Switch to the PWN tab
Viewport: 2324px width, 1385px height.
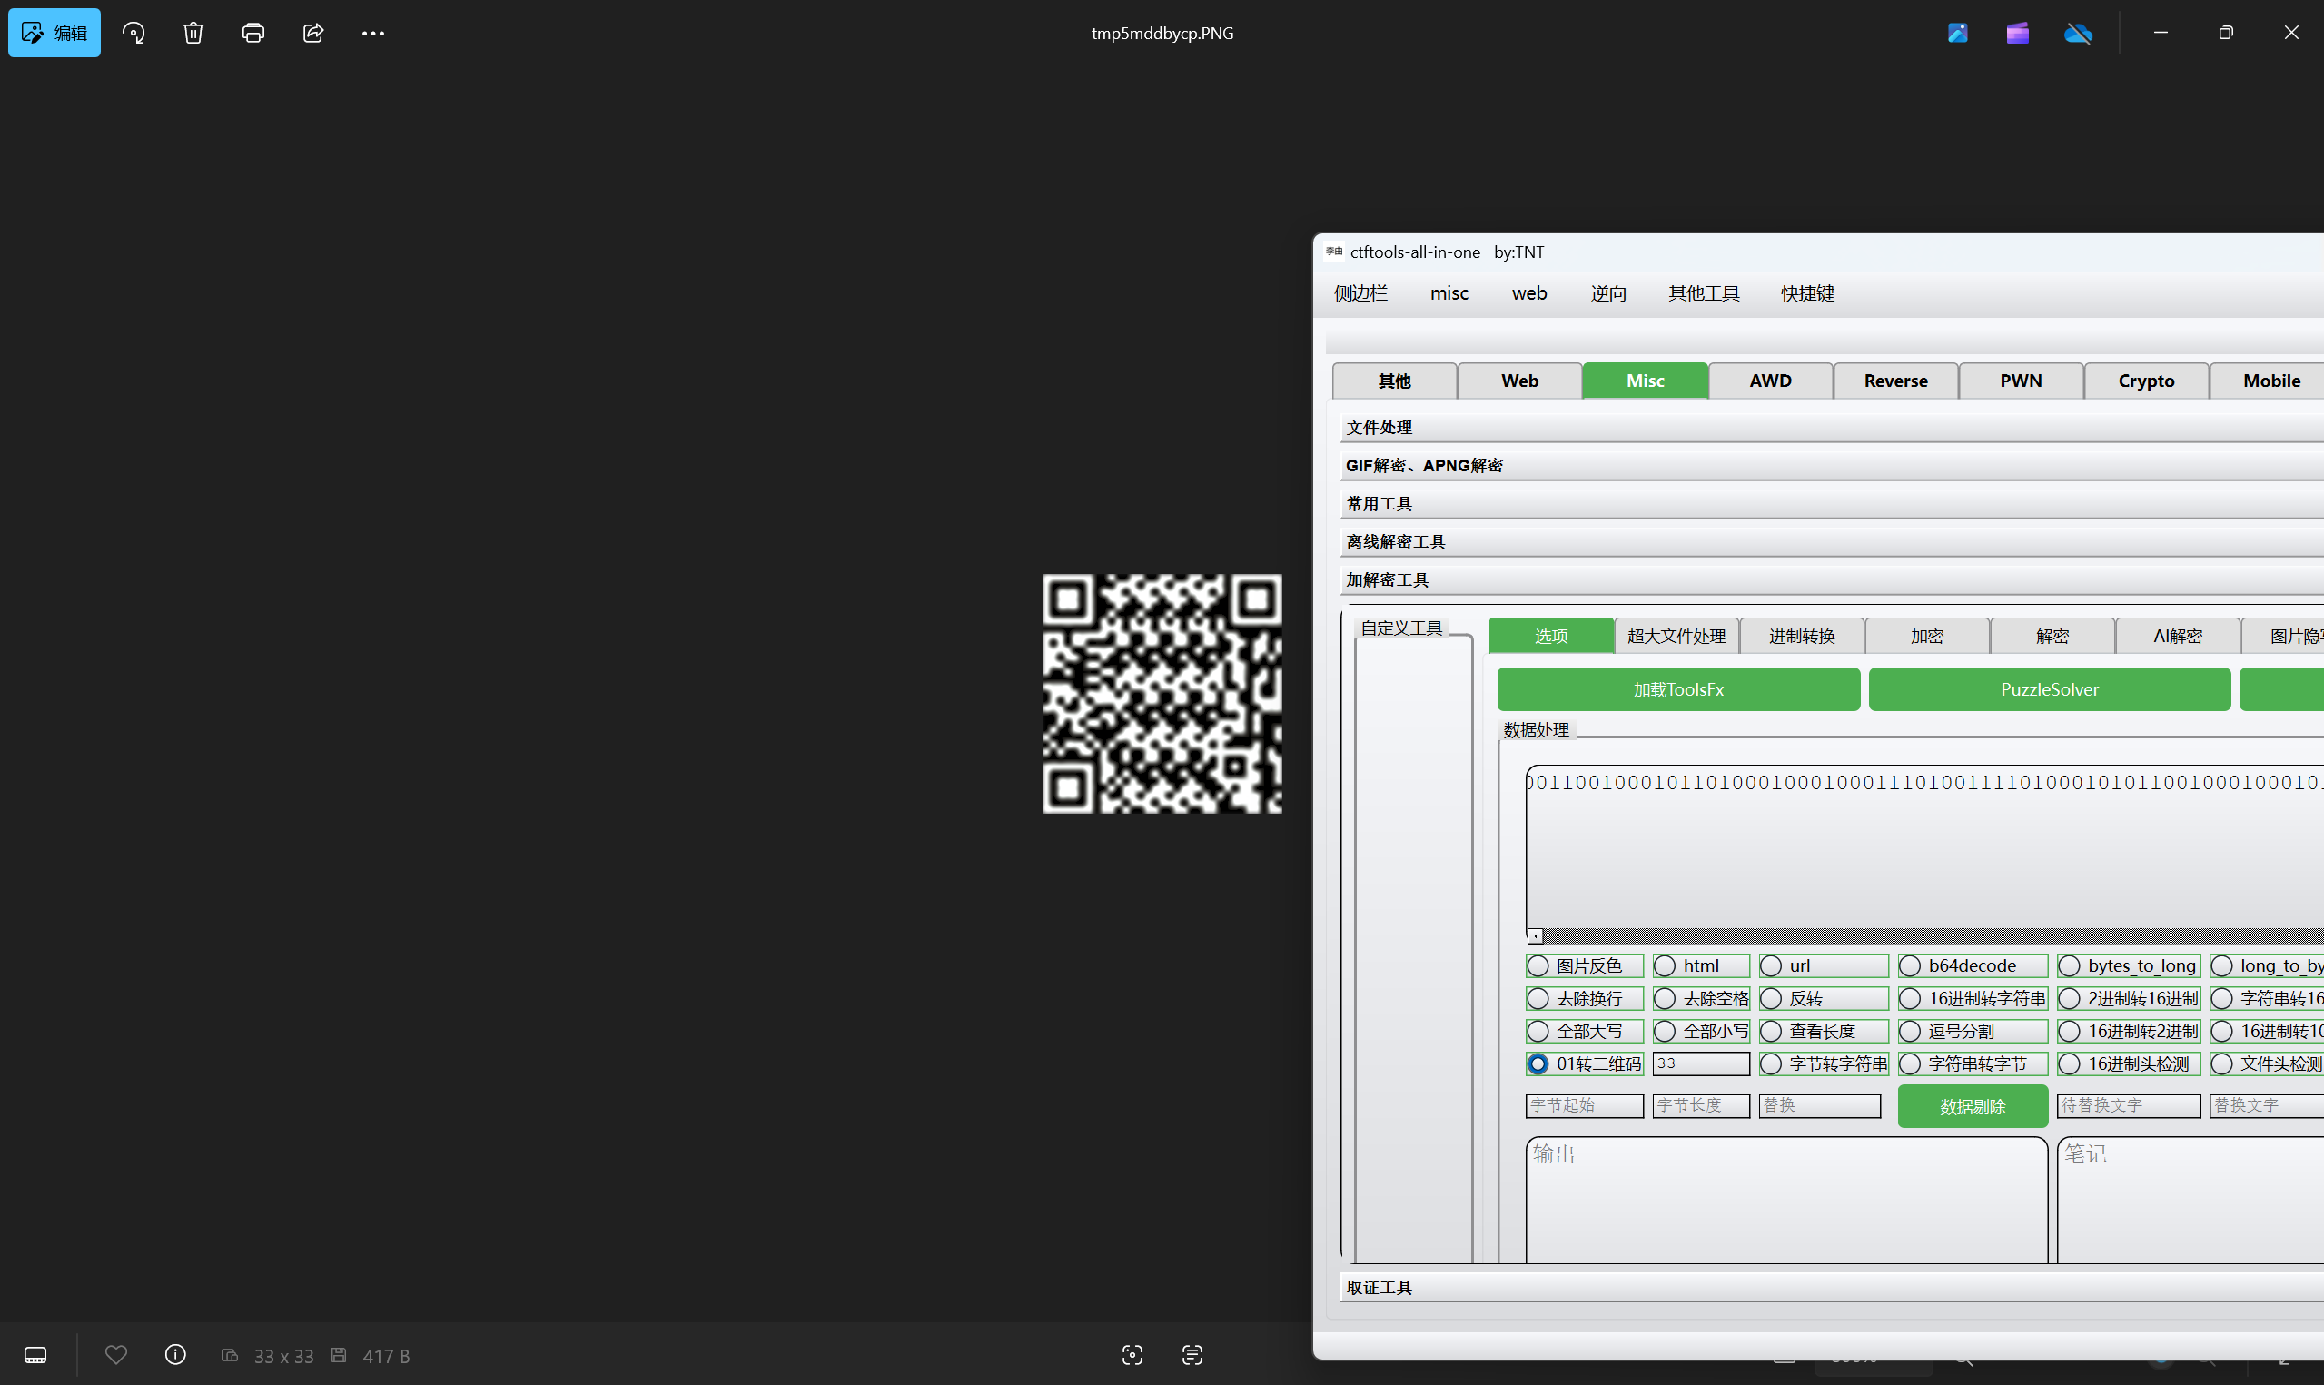pyautogui.click(x=2021, y=381)
